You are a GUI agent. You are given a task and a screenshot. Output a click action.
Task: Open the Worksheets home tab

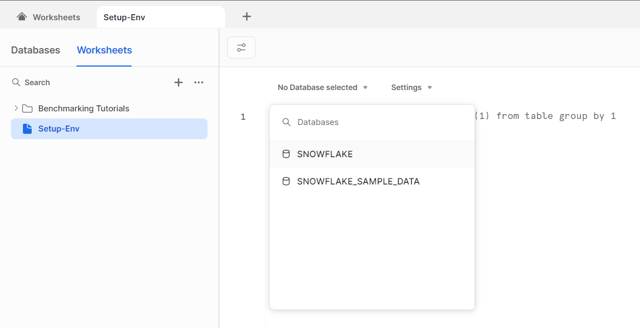(48, 17)
